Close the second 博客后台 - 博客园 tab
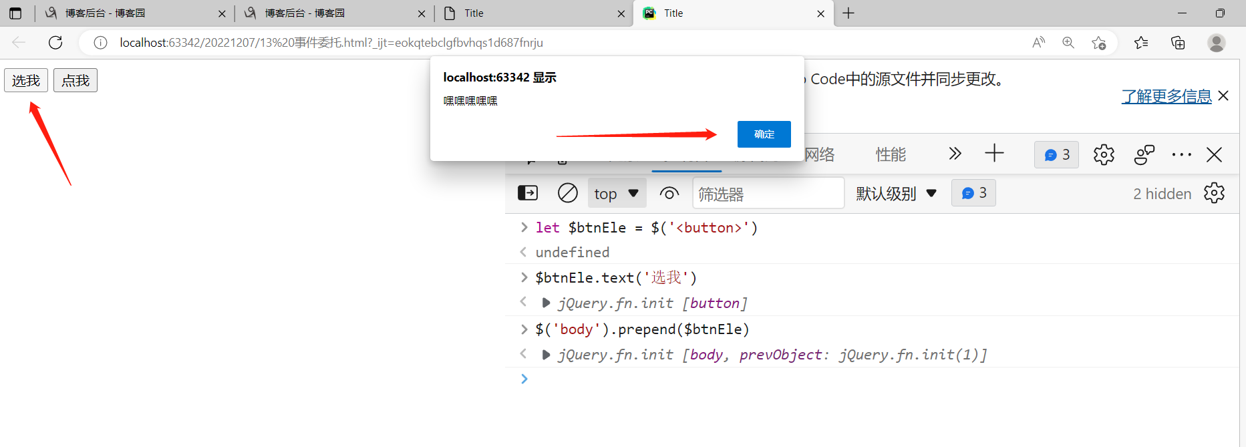1246x447 pixels. coord(422,13)
